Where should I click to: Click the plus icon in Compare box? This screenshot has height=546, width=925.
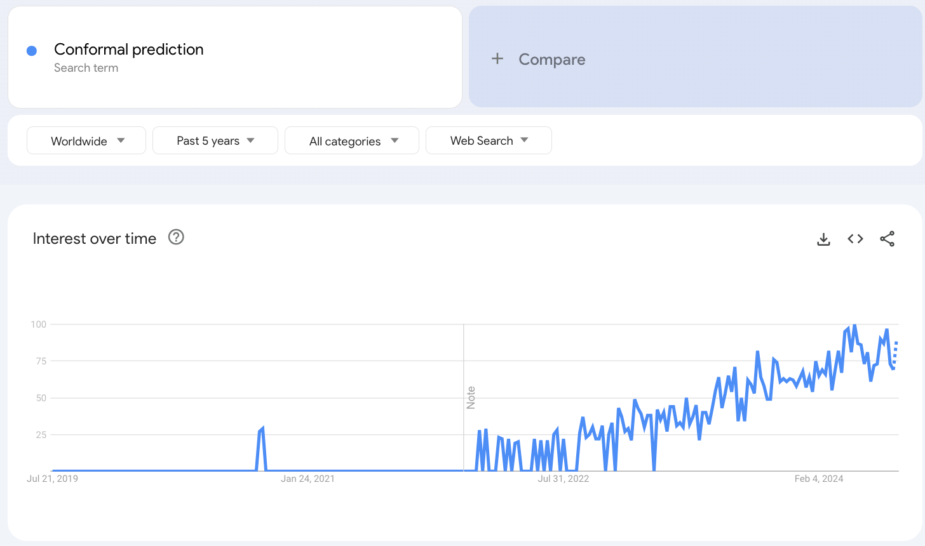click(497, 59)
